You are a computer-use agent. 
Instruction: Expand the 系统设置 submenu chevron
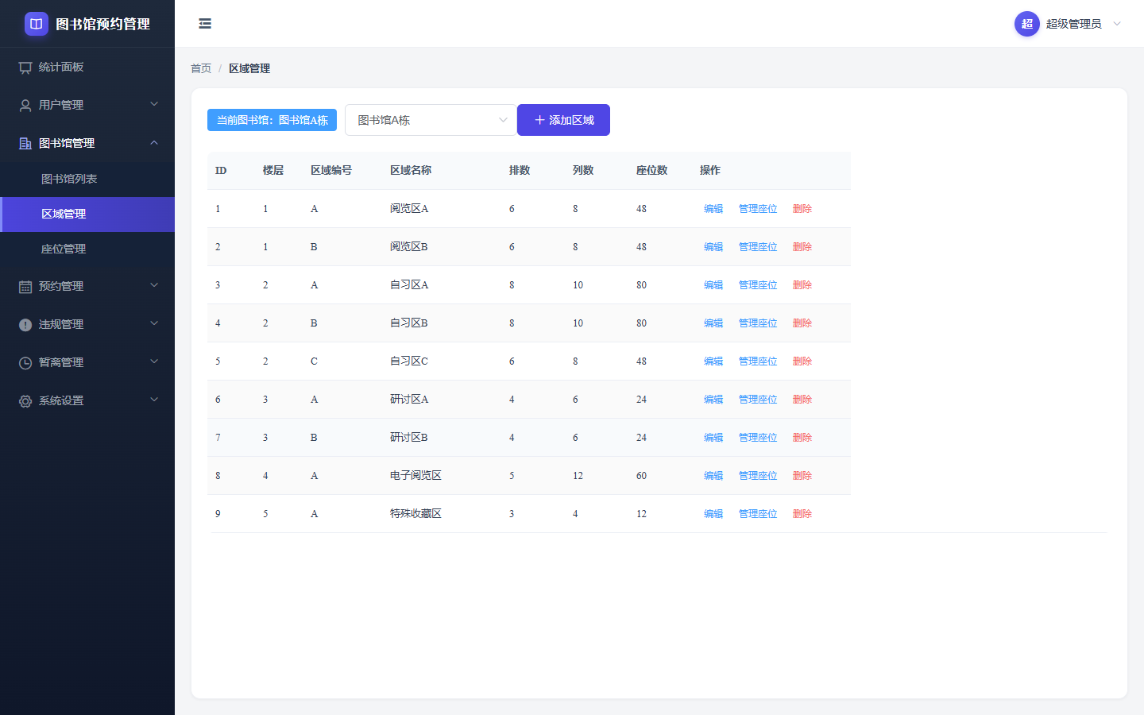(154, 400)
